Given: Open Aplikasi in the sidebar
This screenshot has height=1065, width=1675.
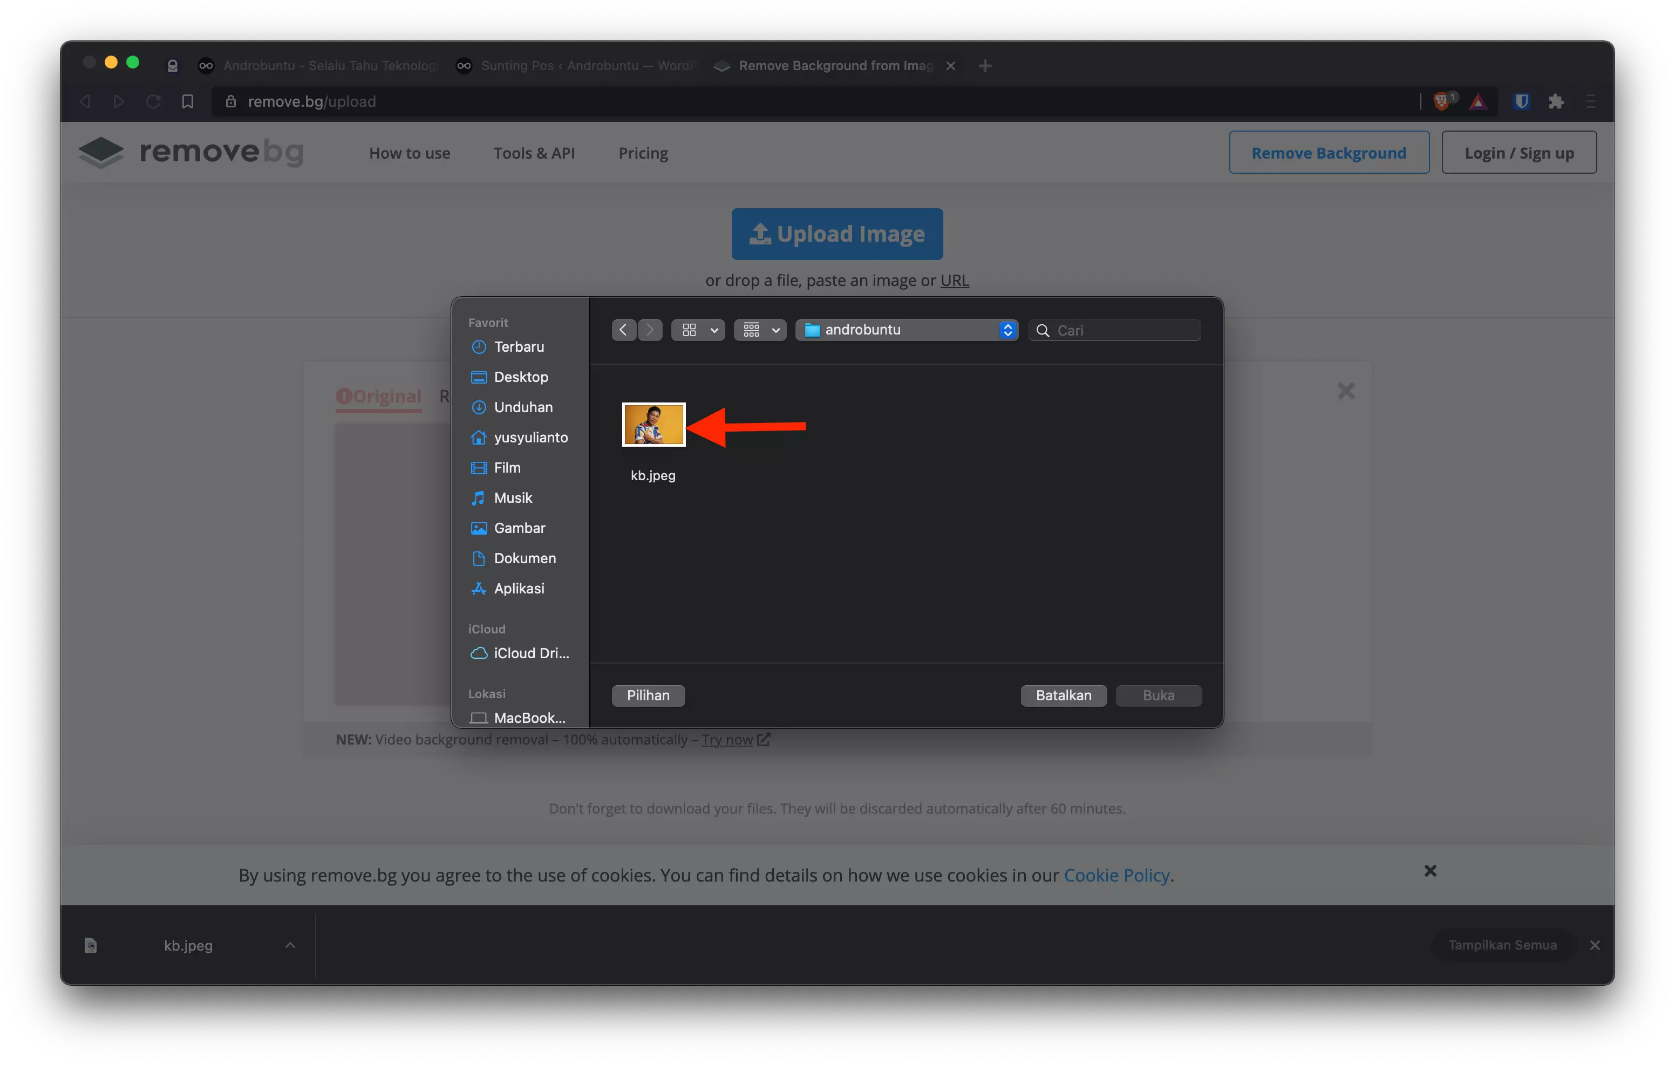Looking at the screenshot, I should (x=519, y=589).
